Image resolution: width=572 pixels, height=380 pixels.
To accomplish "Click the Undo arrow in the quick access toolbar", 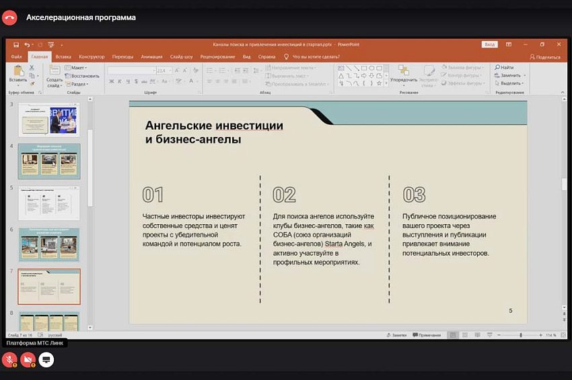I will click(x=26, y=44).
